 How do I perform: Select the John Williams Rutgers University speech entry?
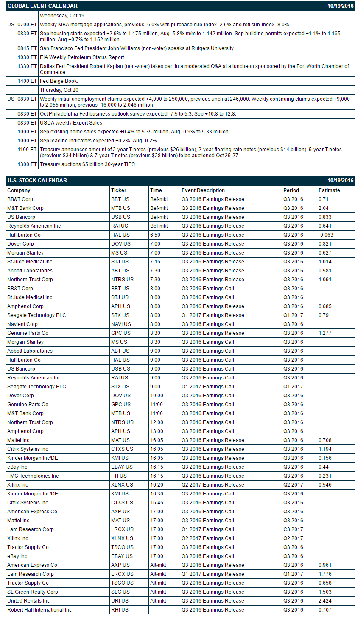click(137, 48)
